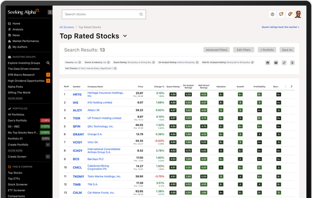Screen dimensions: 312x198
Task: Remove the Sector & Industry filter chip
Action: pyautogui.click(x=108, y=62)
